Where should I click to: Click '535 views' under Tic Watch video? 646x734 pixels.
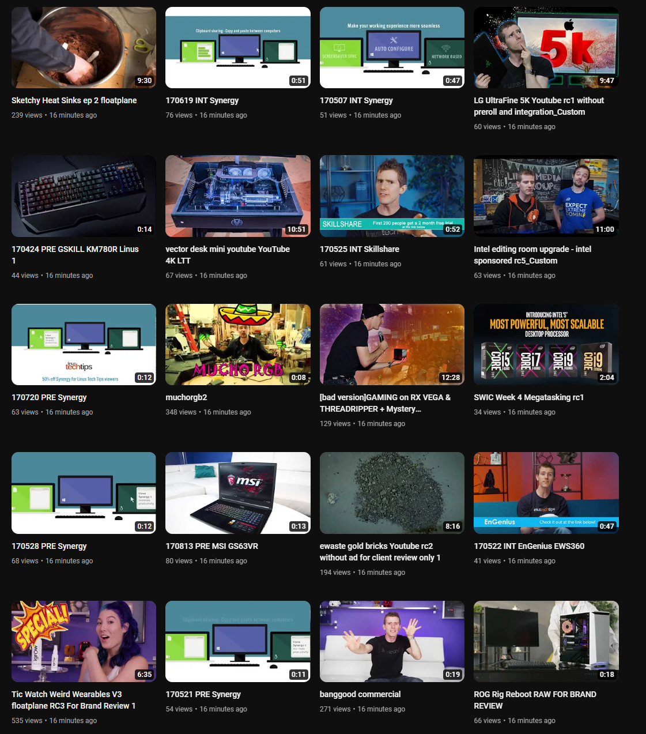[27, 721]
